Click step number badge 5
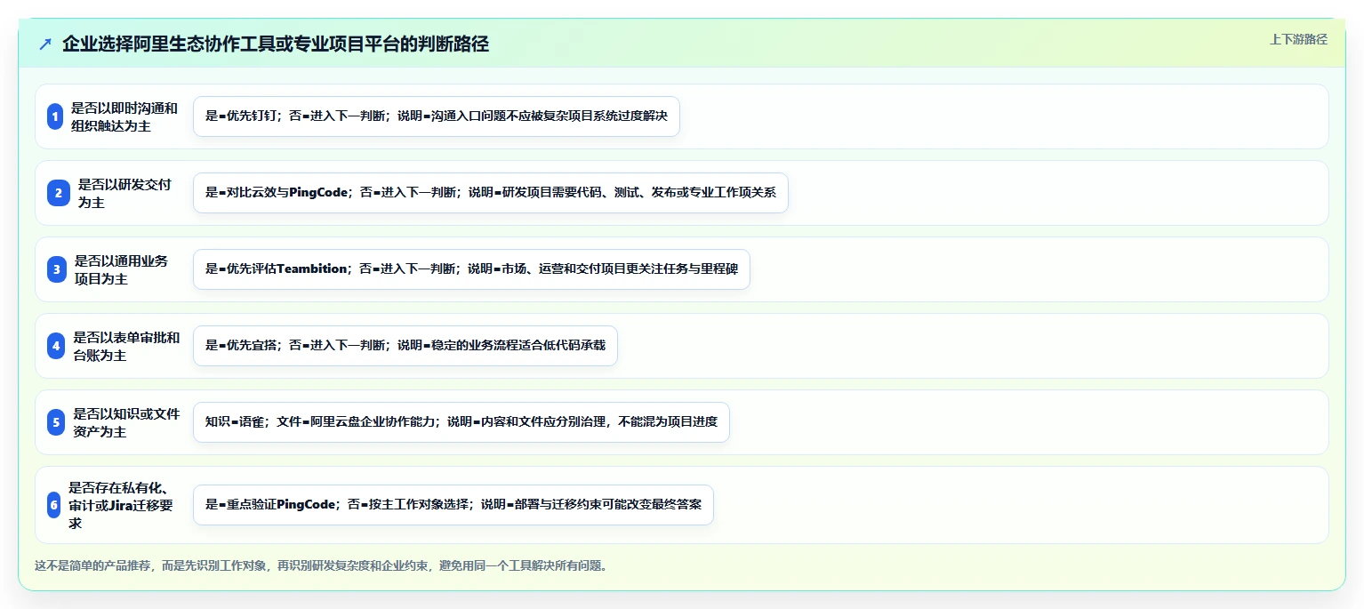 pos(57,422)
